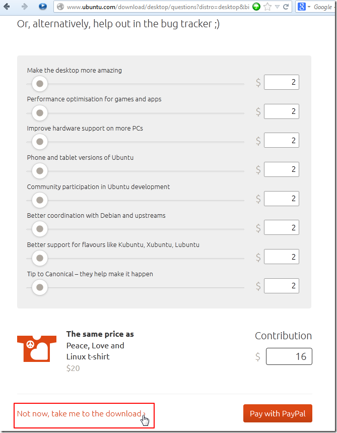Open the URL history dropdown arrow
The image size is (337, 433).
277,7
